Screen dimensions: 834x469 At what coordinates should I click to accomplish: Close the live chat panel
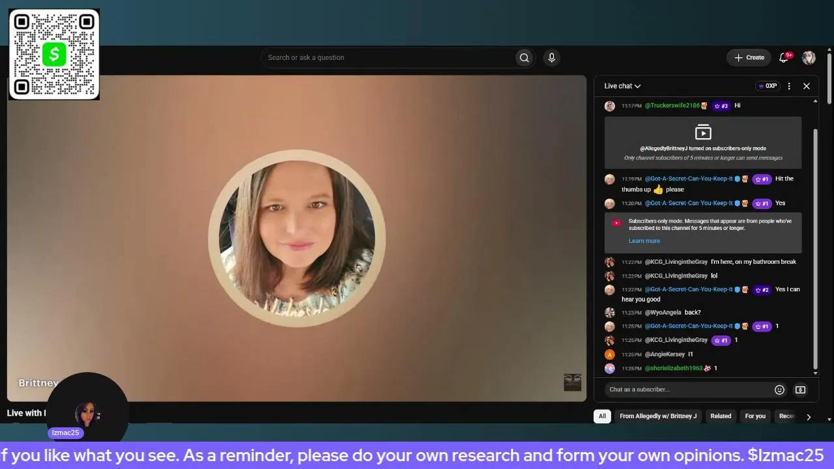tap(807, 86)
